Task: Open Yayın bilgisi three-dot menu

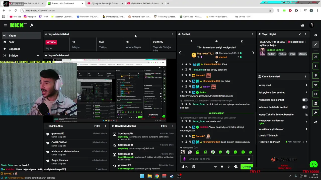Action: coord(305,34)
